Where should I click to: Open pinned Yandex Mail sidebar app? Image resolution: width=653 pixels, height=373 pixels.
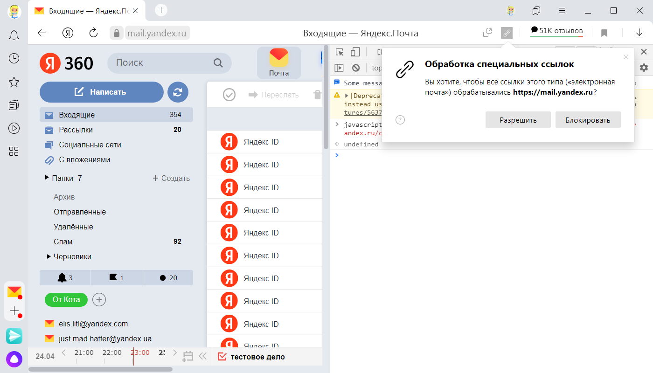[x=14, y=292]
